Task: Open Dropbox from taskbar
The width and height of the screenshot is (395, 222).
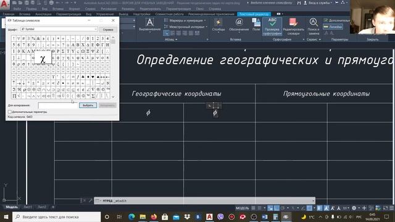Action: point(187,216)
